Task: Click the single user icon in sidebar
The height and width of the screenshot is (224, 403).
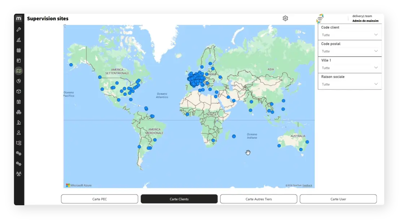Action: point(19,133)
